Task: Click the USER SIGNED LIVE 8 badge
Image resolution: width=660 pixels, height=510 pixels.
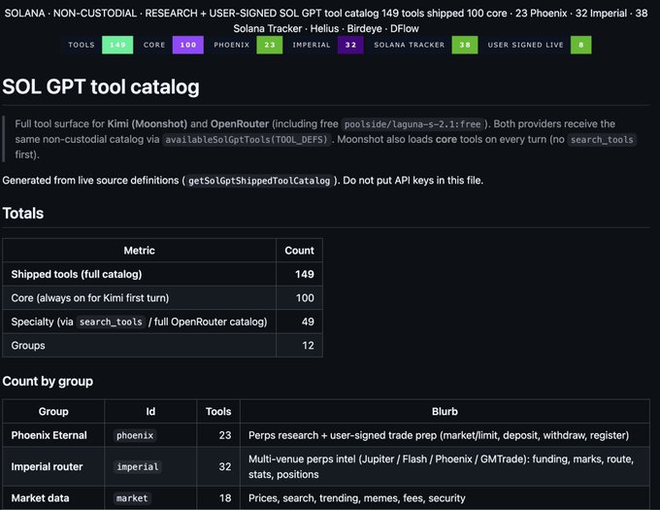Action: point(537,45)
